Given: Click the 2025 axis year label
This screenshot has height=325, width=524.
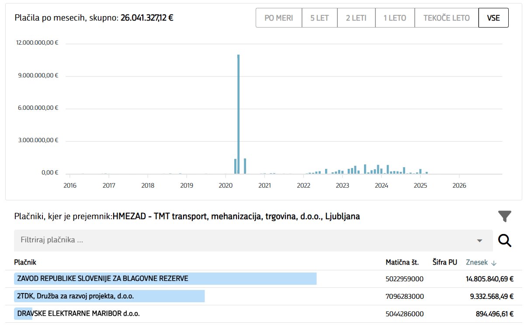Looking at the screenshot, I should 420,185.
